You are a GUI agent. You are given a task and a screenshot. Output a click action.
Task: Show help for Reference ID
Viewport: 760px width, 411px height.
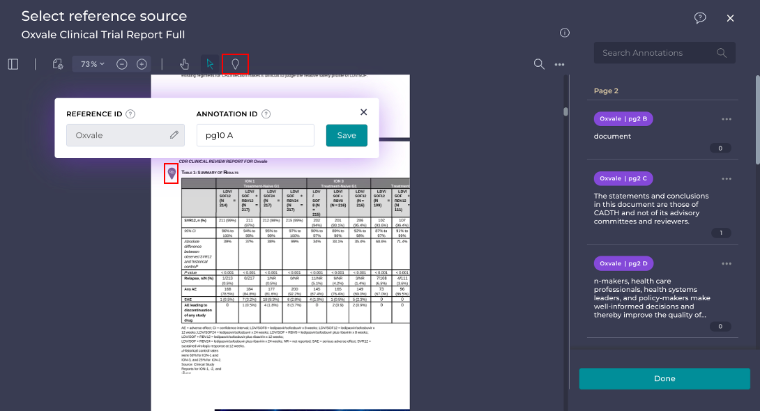tap(130, 114)
